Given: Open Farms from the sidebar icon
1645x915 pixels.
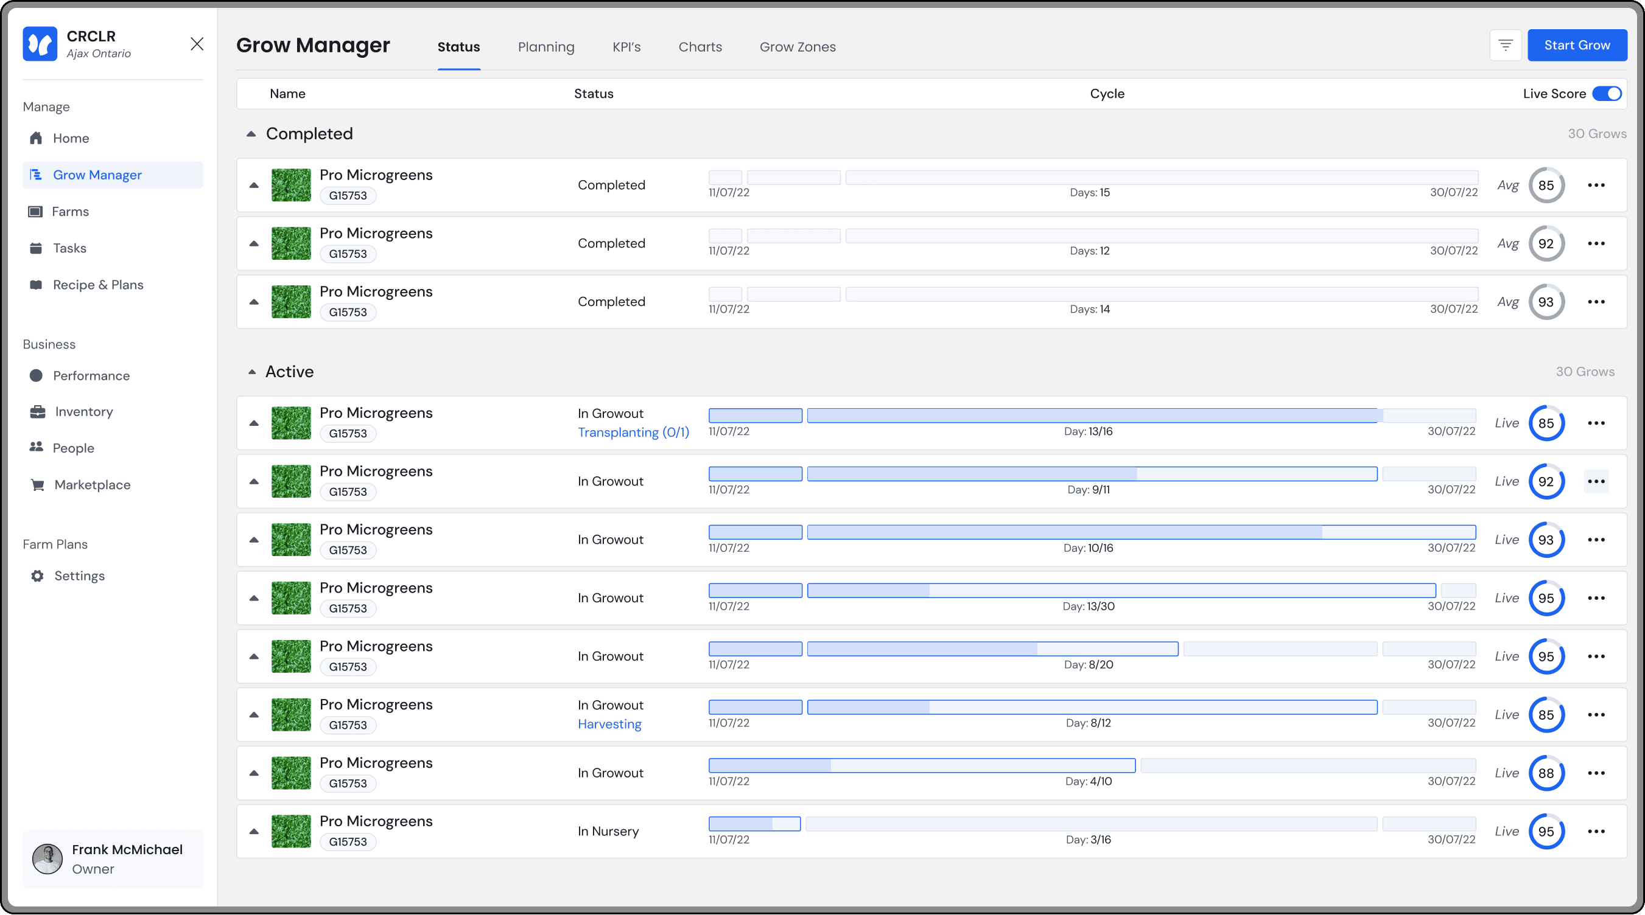Looking at the screenshot, I should [36, 211].
